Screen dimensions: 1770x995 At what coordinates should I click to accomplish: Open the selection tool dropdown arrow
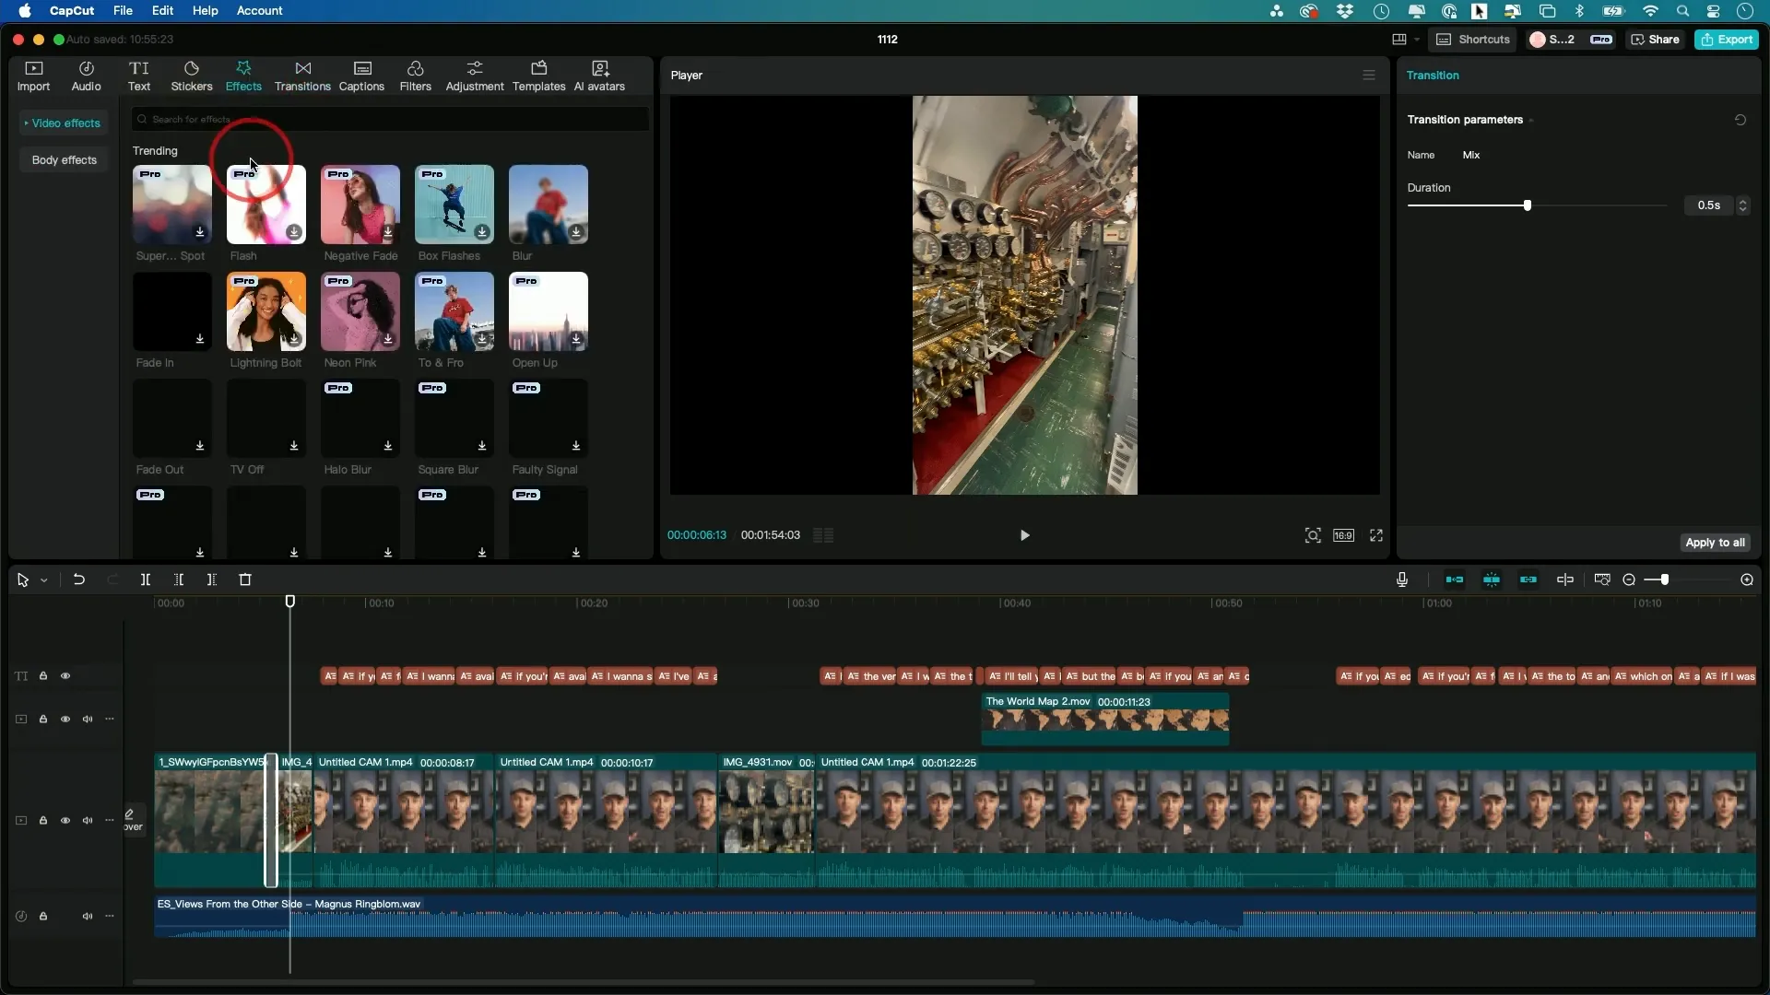pyautogui.click(x=43, y=580)
